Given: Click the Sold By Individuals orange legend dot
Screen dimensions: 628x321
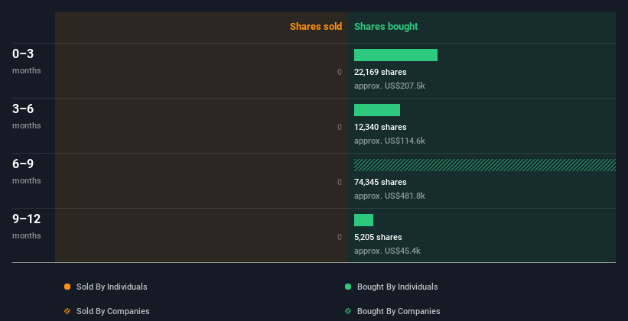Looking at the screenshot, I should tap(67, 287).
